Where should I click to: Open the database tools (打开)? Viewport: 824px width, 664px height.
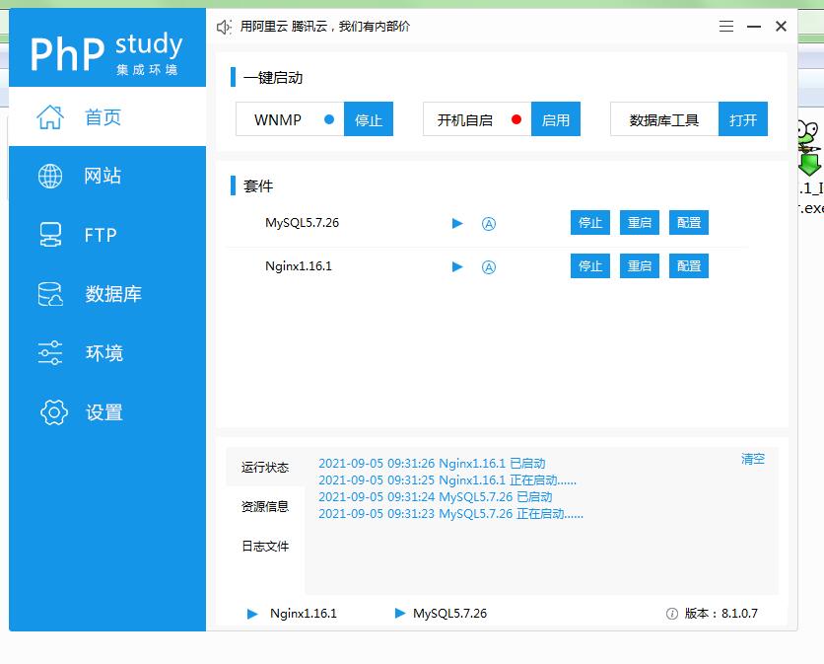(x=743, y=119)
